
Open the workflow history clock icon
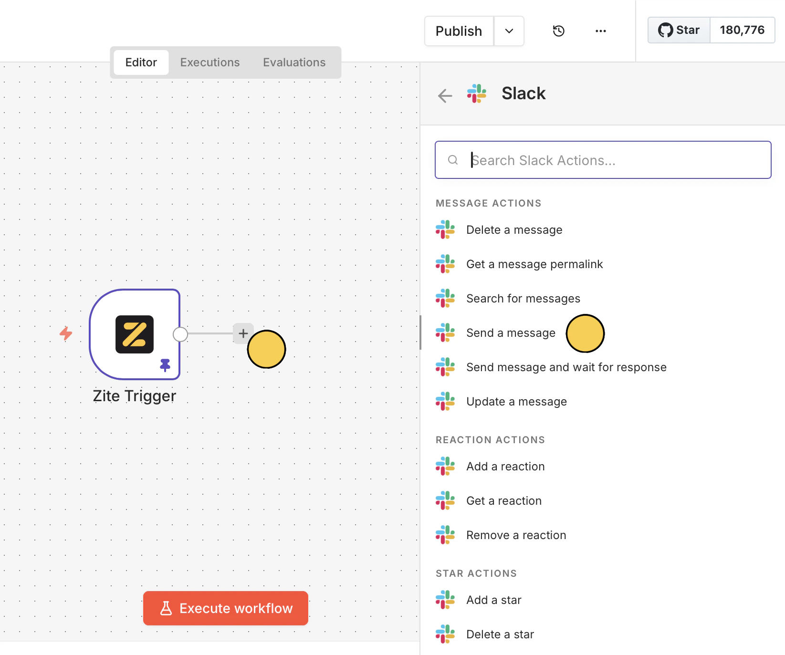(558, 31)
